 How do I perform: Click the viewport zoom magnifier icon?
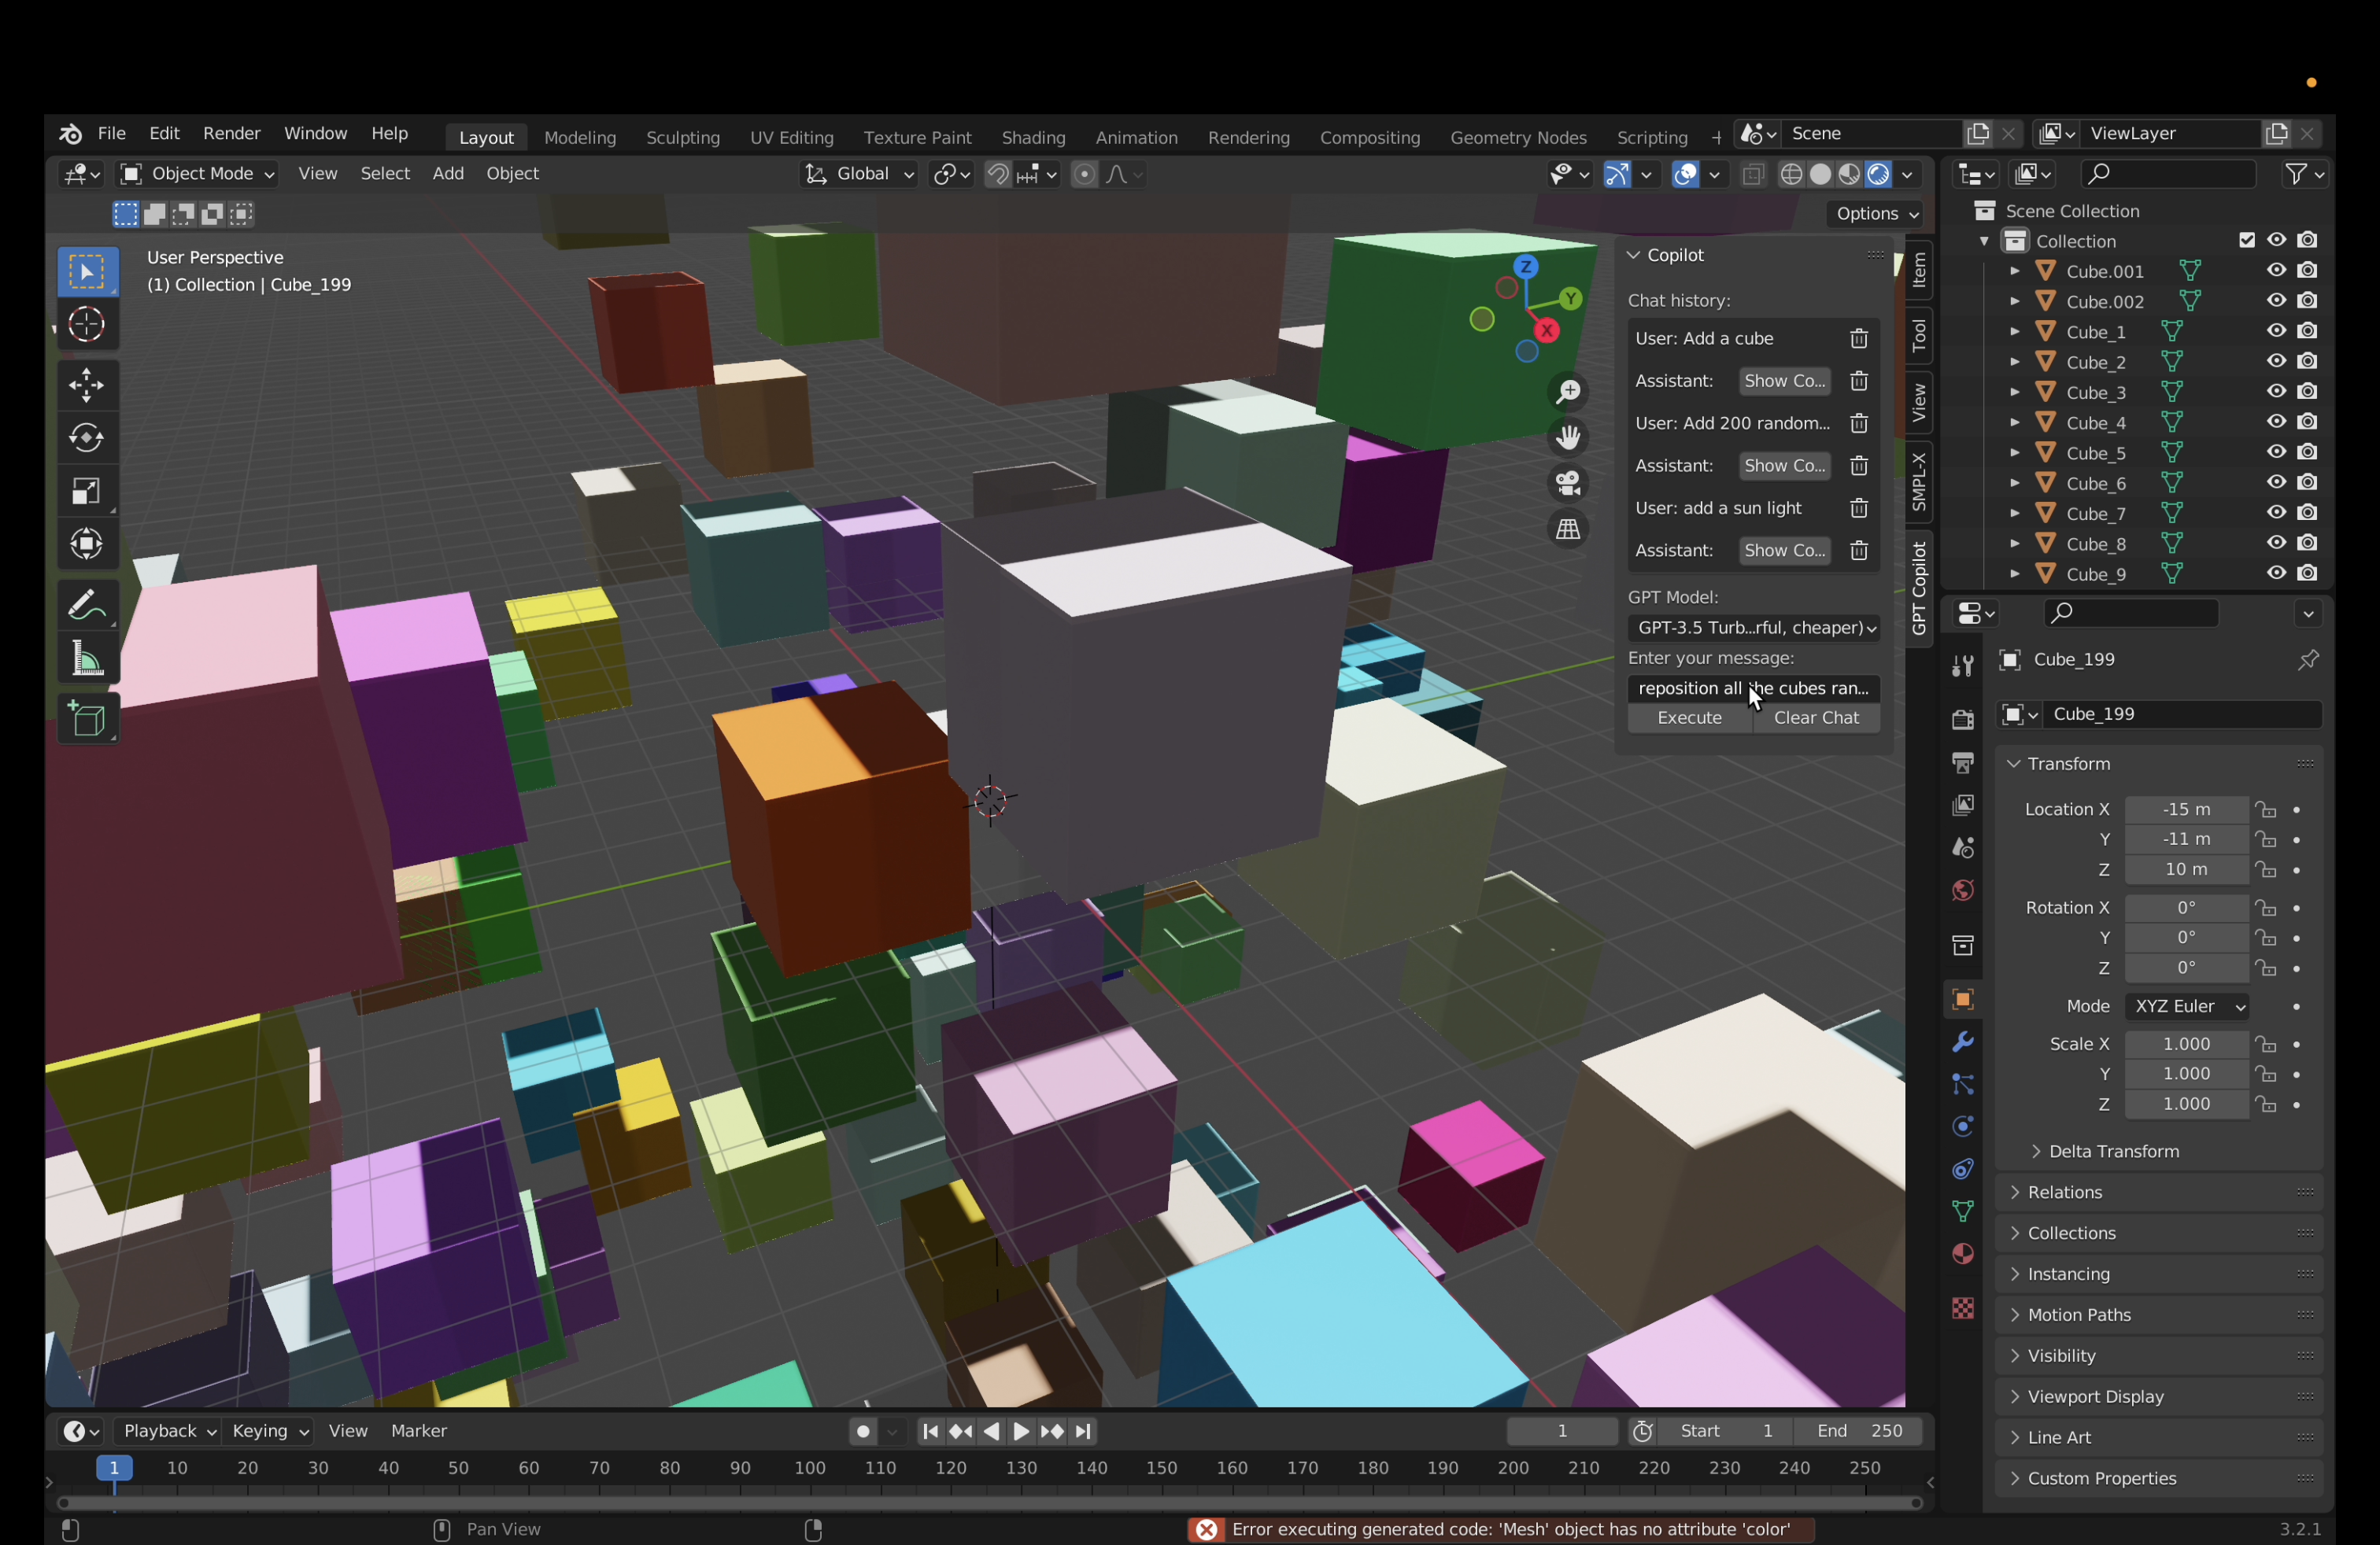[1568, 392]
